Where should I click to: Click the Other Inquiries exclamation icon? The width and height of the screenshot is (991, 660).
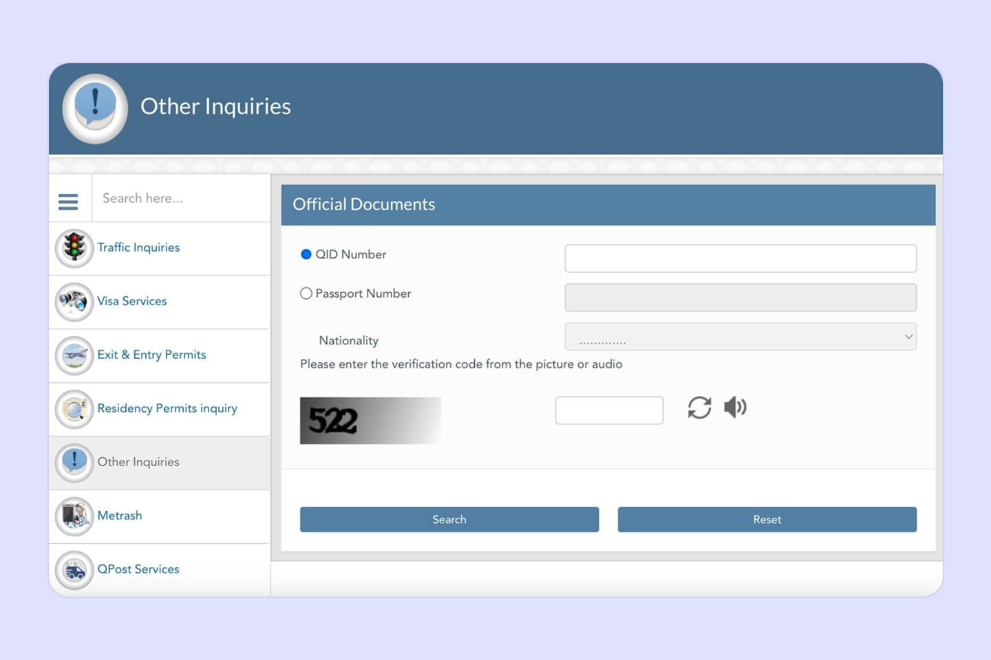tap(74, 462)
